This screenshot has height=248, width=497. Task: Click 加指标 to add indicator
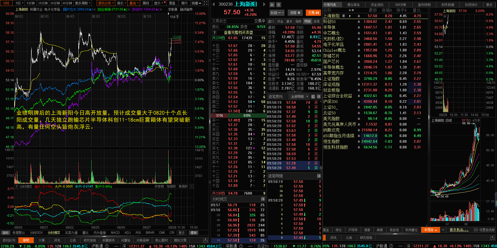click(x=171, y=186)
